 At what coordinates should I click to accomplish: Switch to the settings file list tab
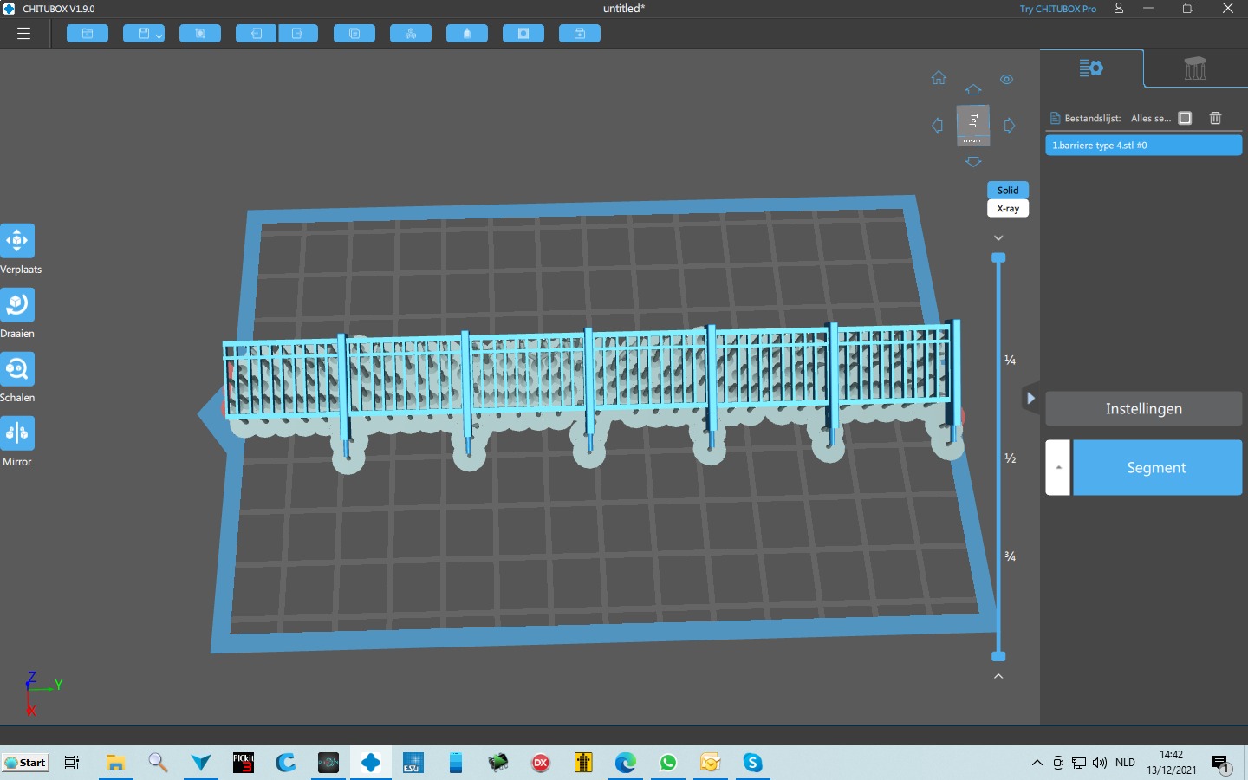[1091, 68]
